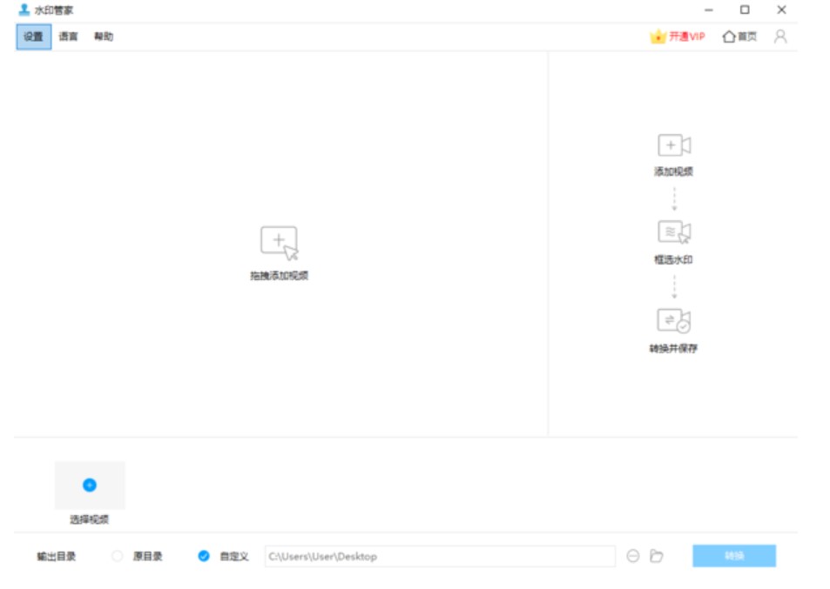Click the 输出目录 label

click(x=56, y=556)
